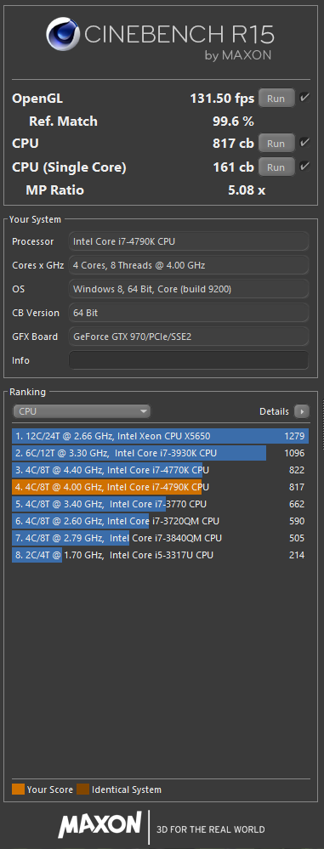Click the orange Your Score legend swatch
This screenshot has width=324, height=849.
pyautogui.click(x=18, y=790)
